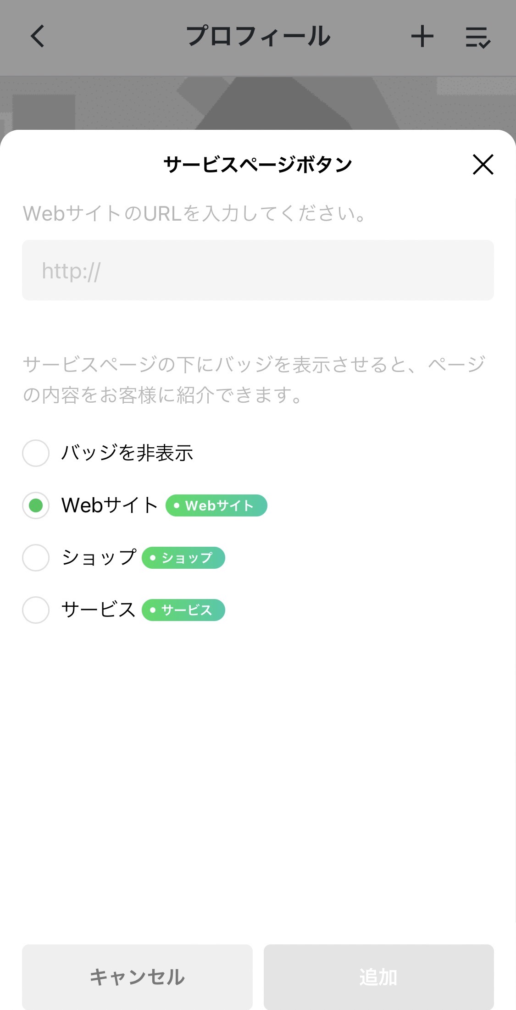Tap the green Webサイト badge preview
This screenshot has height=1010, width=516.
(216, 505)
